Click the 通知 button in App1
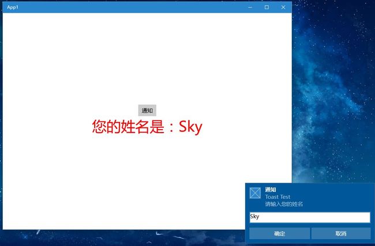375x246 pixels. coord(147,111)
